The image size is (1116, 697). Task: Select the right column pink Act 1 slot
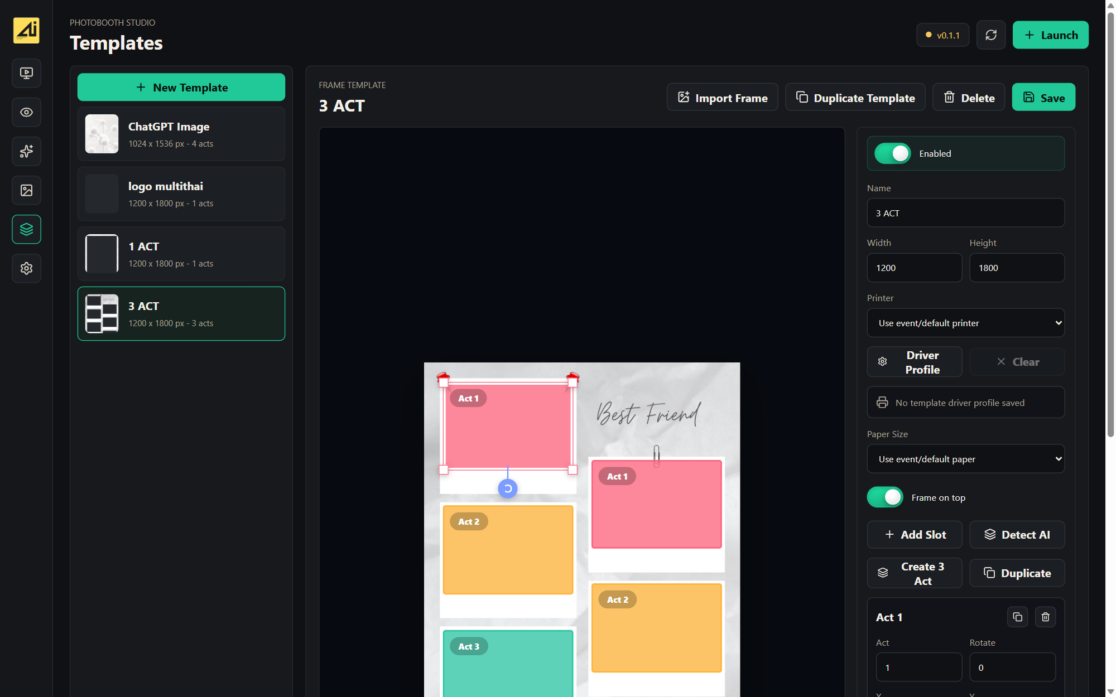coord(657,505)
